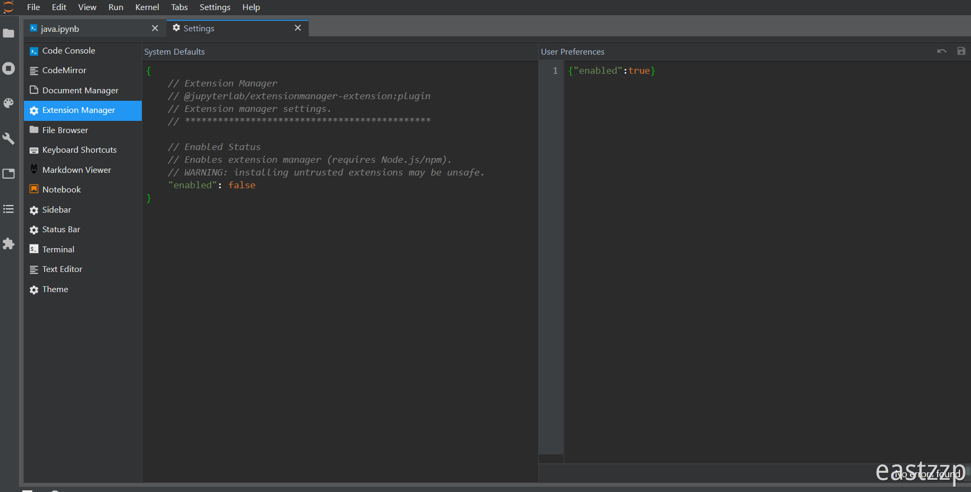Open the Commands palette sidebar icon
Screen dimensions: 971x492
[8, 103]
